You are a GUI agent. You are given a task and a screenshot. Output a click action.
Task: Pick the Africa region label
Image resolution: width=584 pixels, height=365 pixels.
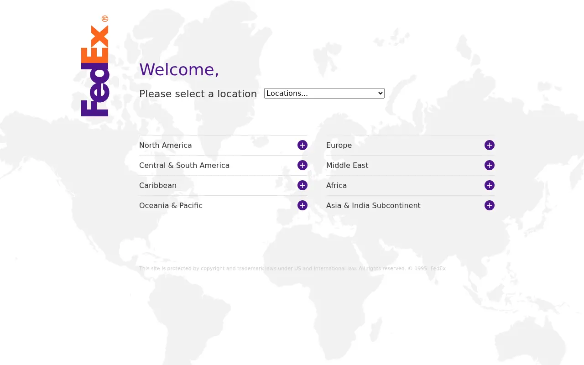click(337, 185)
